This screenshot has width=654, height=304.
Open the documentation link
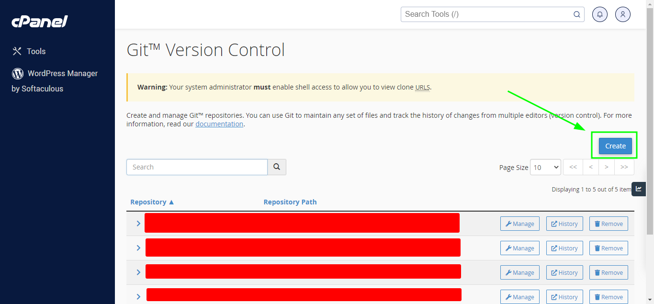click(219, 124)
